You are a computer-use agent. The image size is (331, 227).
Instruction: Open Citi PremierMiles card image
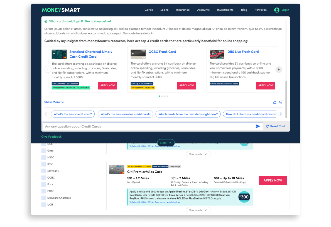(x=117, y=169)
